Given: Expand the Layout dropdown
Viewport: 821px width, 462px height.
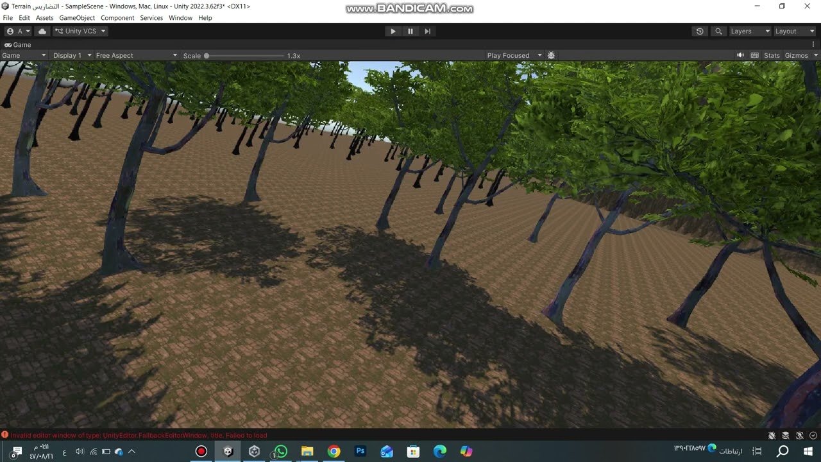Looking at the screenshot, I should coord(794,31).
